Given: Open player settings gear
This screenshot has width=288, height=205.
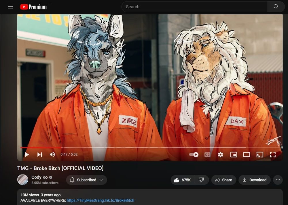Looking at the screenshot, I should 220,155.
